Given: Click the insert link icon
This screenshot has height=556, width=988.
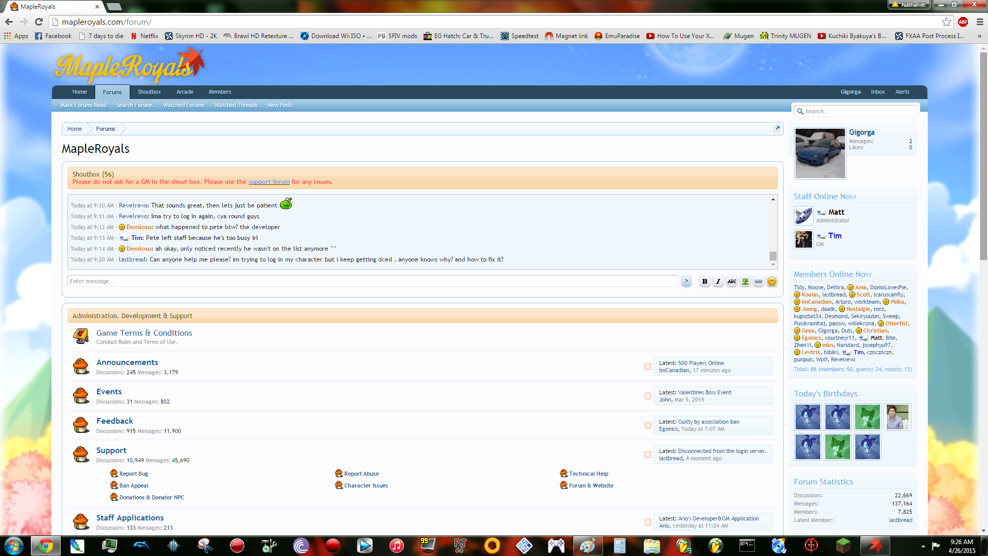Looking at the screenshot, I should pyautogui.click(x=758, y=281).
